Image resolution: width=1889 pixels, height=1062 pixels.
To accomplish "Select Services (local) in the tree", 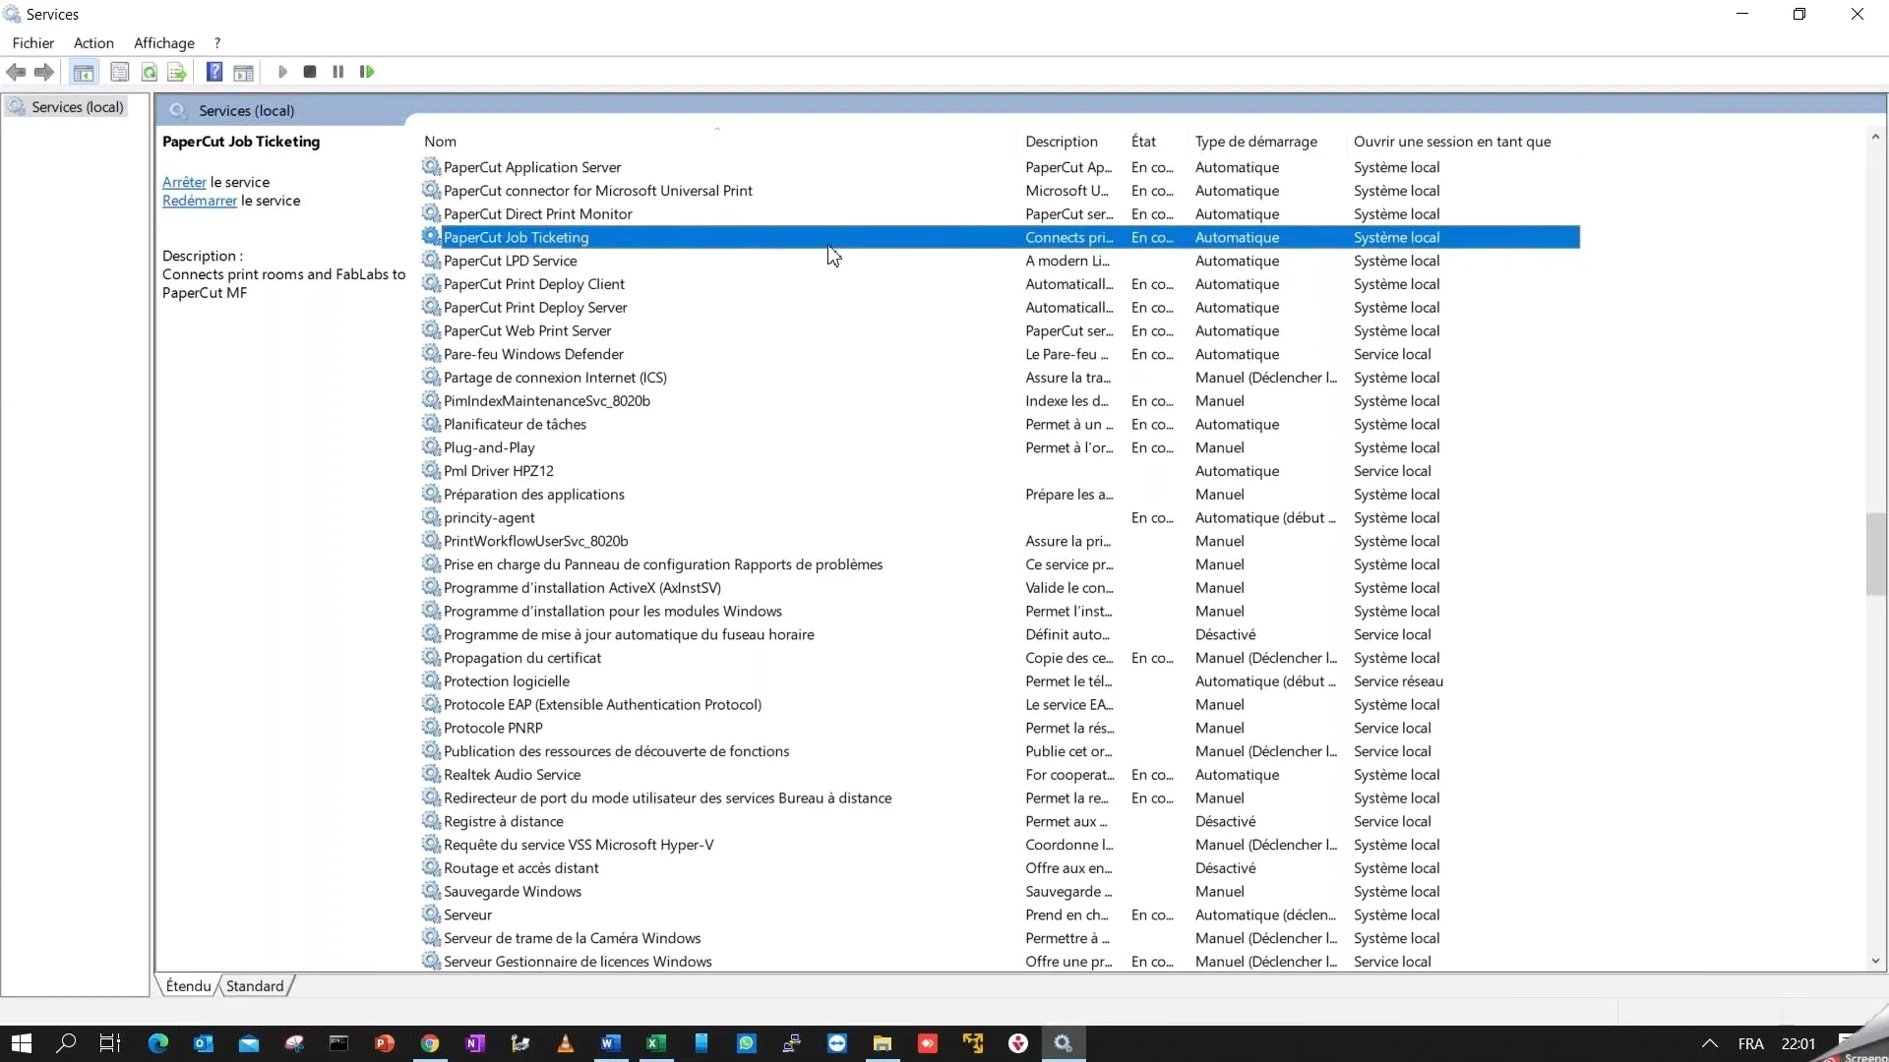I will click(77, 107).
